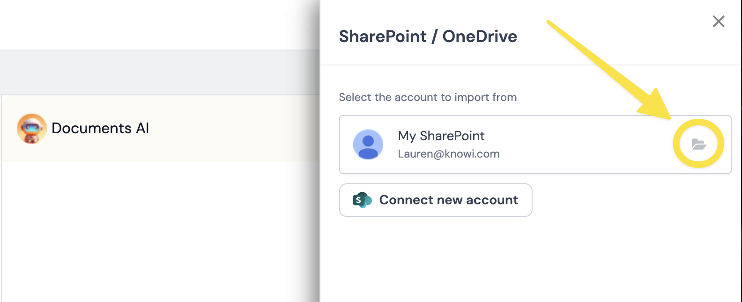Click the blank area above the gray header bar
This screenshot has height=302, width=742.
pyautogui.click(x=159, y=23)
